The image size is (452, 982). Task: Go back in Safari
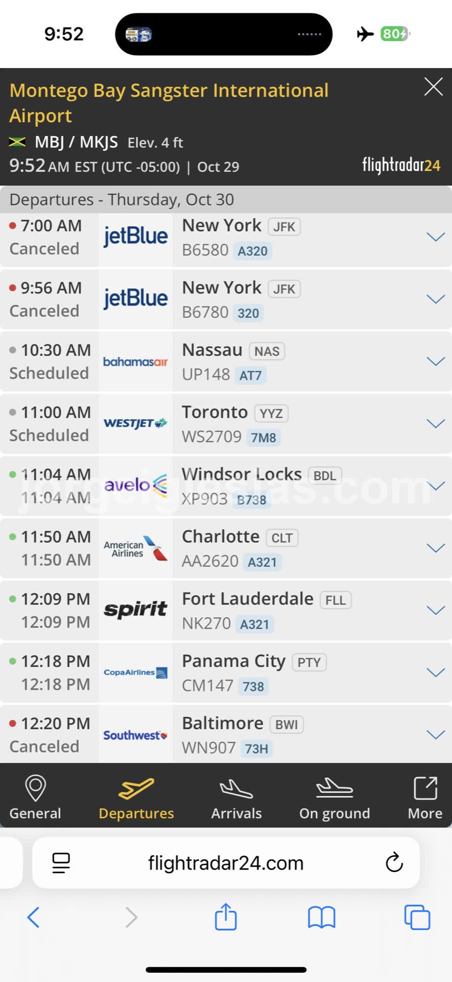coord(34,917)
